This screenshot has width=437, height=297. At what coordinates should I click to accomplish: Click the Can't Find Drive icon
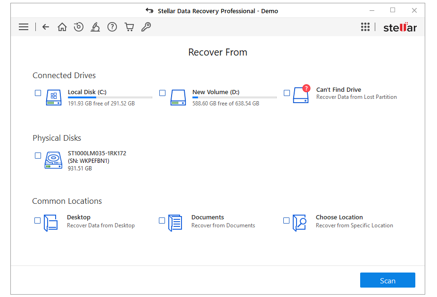pyautogui.click(x=302, y=94)
